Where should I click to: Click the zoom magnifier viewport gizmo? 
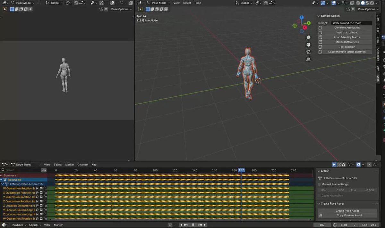tap(308, 37)
